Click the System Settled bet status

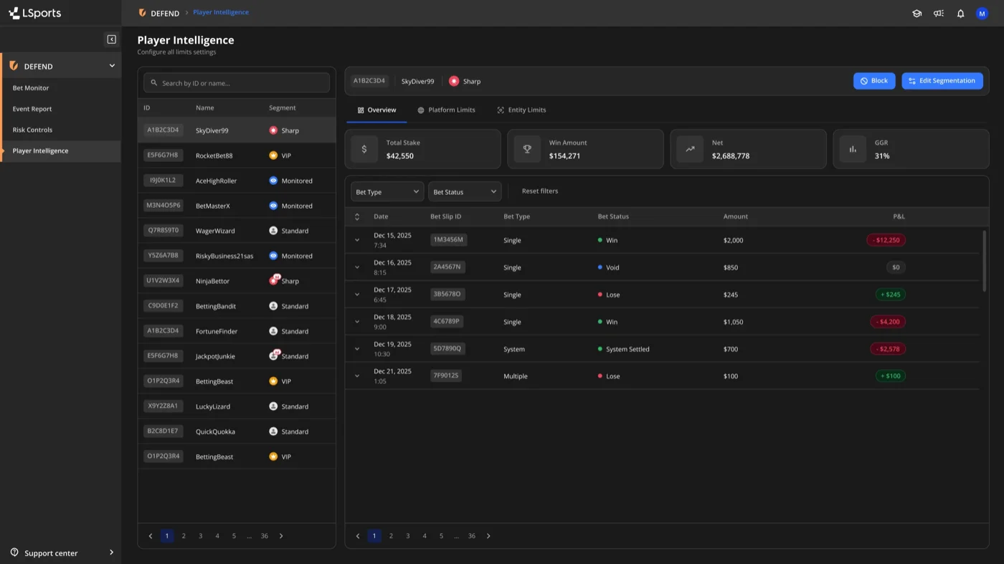coord(624,349)
